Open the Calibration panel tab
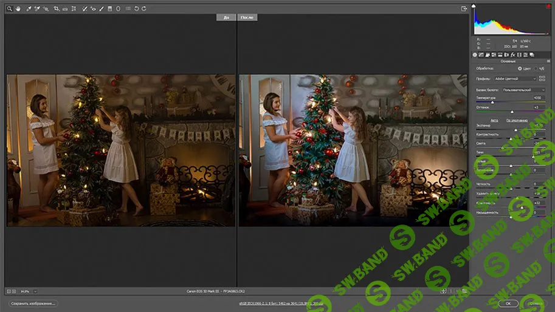 pyautogui.click(x=519, y=55)
